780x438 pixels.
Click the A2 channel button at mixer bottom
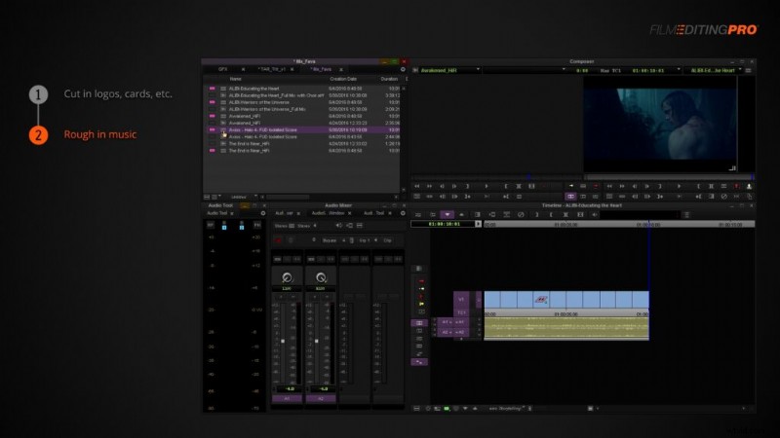tap(321, 399)
